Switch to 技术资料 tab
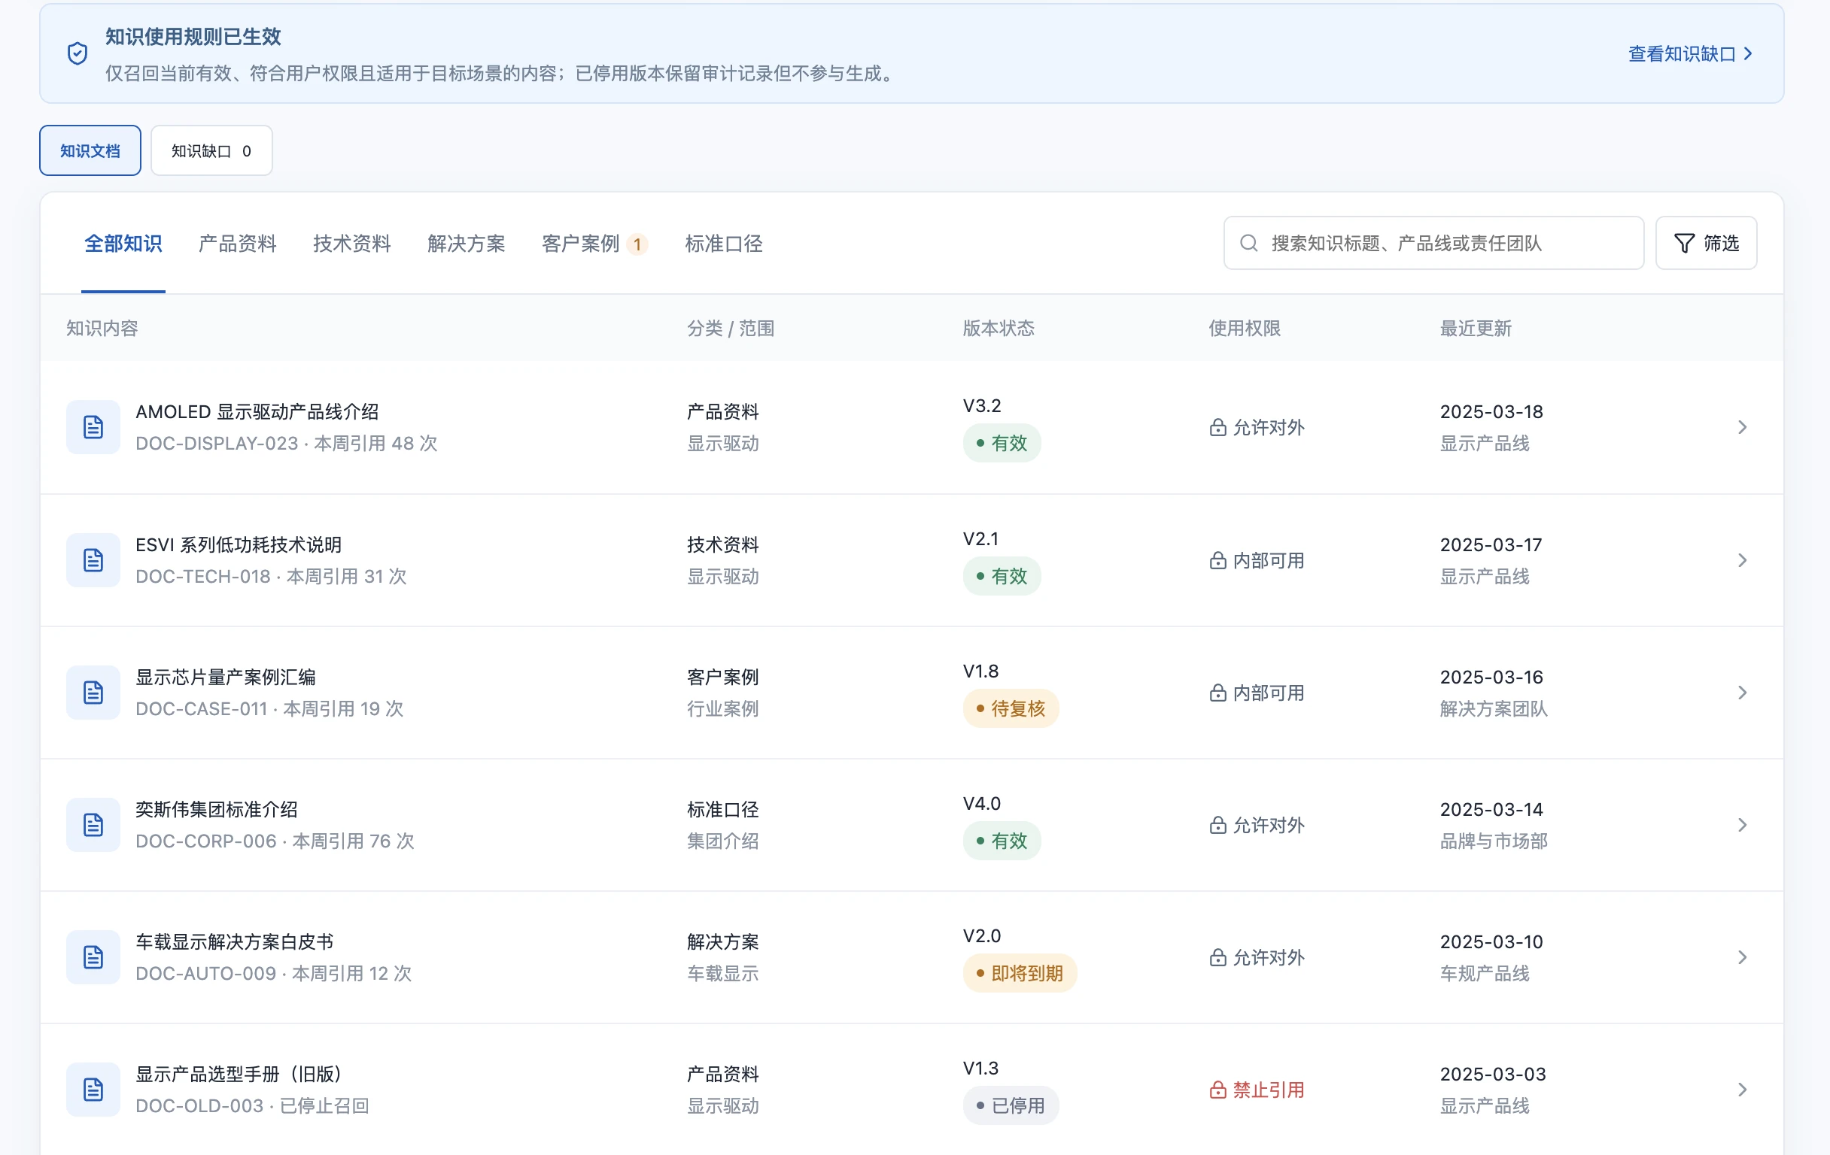 352,244
